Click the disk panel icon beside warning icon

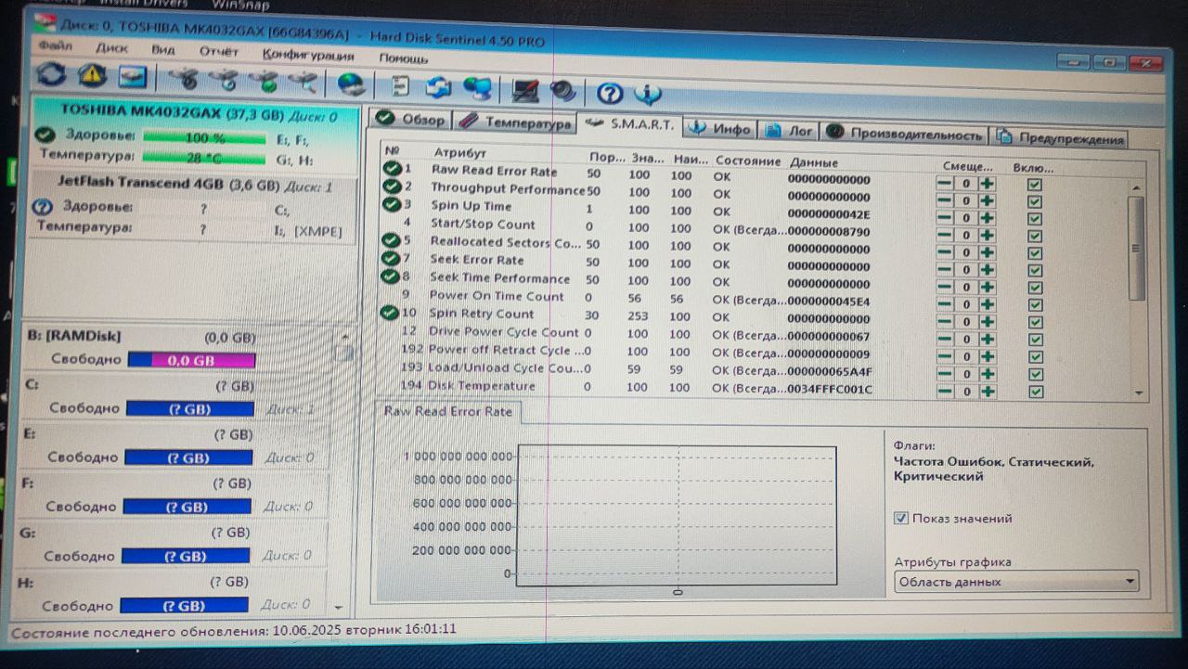[x=132, y=77]
